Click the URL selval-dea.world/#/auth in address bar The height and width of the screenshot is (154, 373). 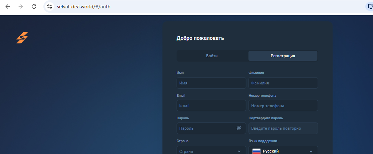pyautogui.click(x=83, y=7)
